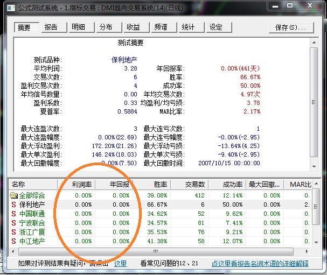Click the 保存(S)... button

(x=291, y=27)
